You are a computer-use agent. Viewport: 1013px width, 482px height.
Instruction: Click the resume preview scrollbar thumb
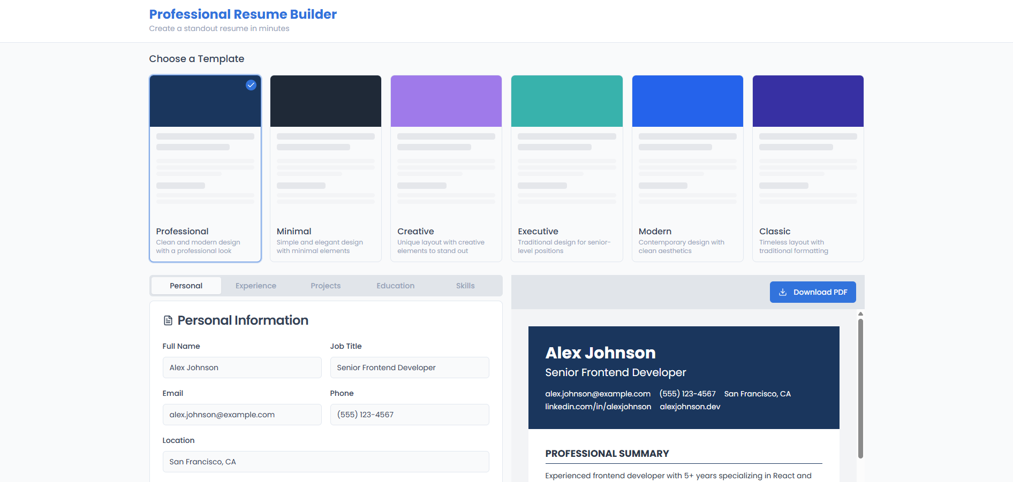(860, 388)
